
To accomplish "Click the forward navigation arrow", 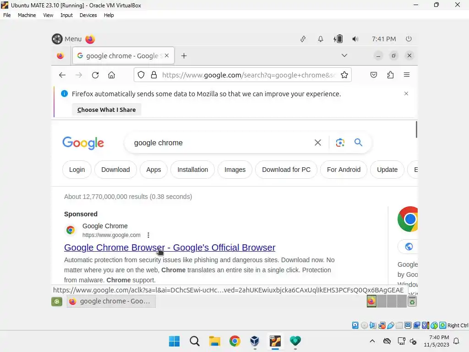I will tap(79, 75).
